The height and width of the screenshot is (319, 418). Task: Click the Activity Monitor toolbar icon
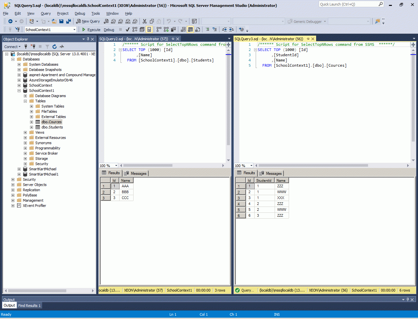[194, 21]
